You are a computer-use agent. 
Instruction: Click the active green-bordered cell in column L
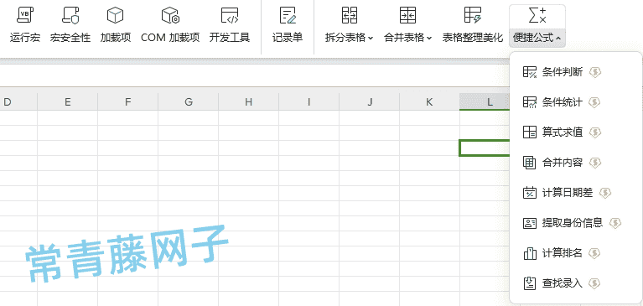[485, 148]
